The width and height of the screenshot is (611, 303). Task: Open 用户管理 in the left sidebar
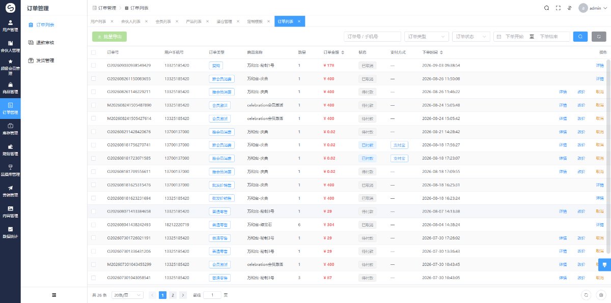(x=10, y=26)
